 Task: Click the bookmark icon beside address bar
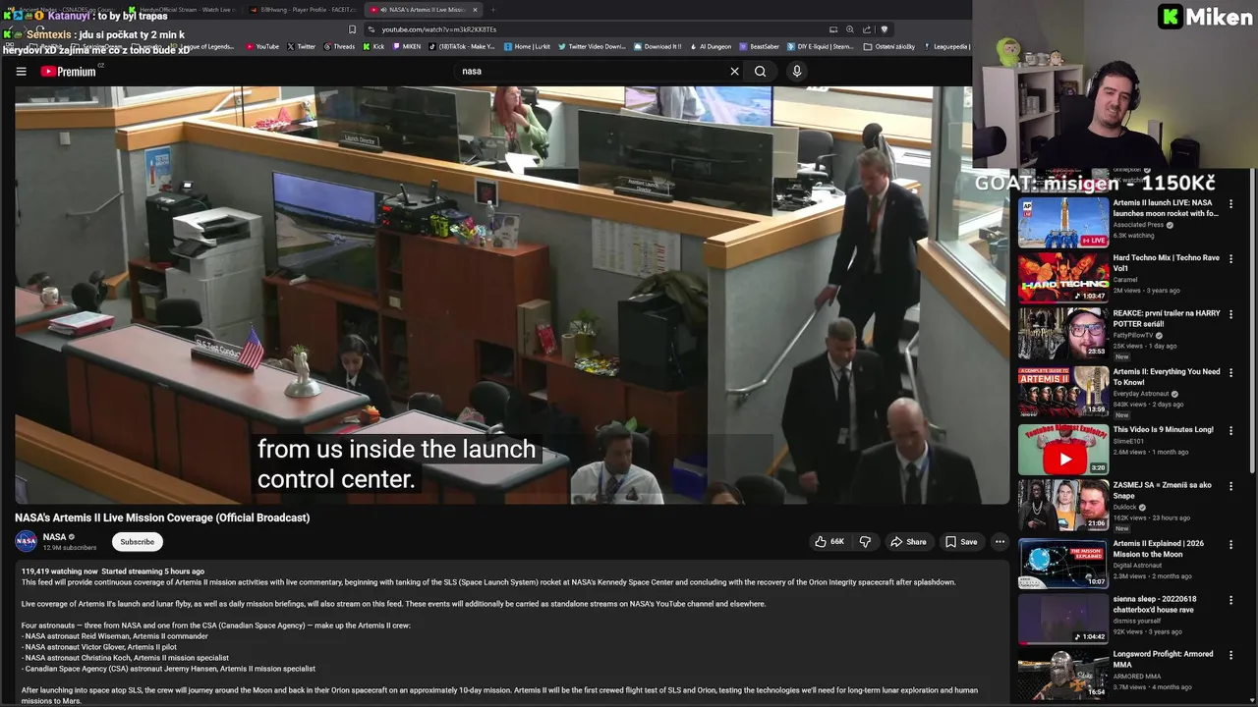pos(352,29)
